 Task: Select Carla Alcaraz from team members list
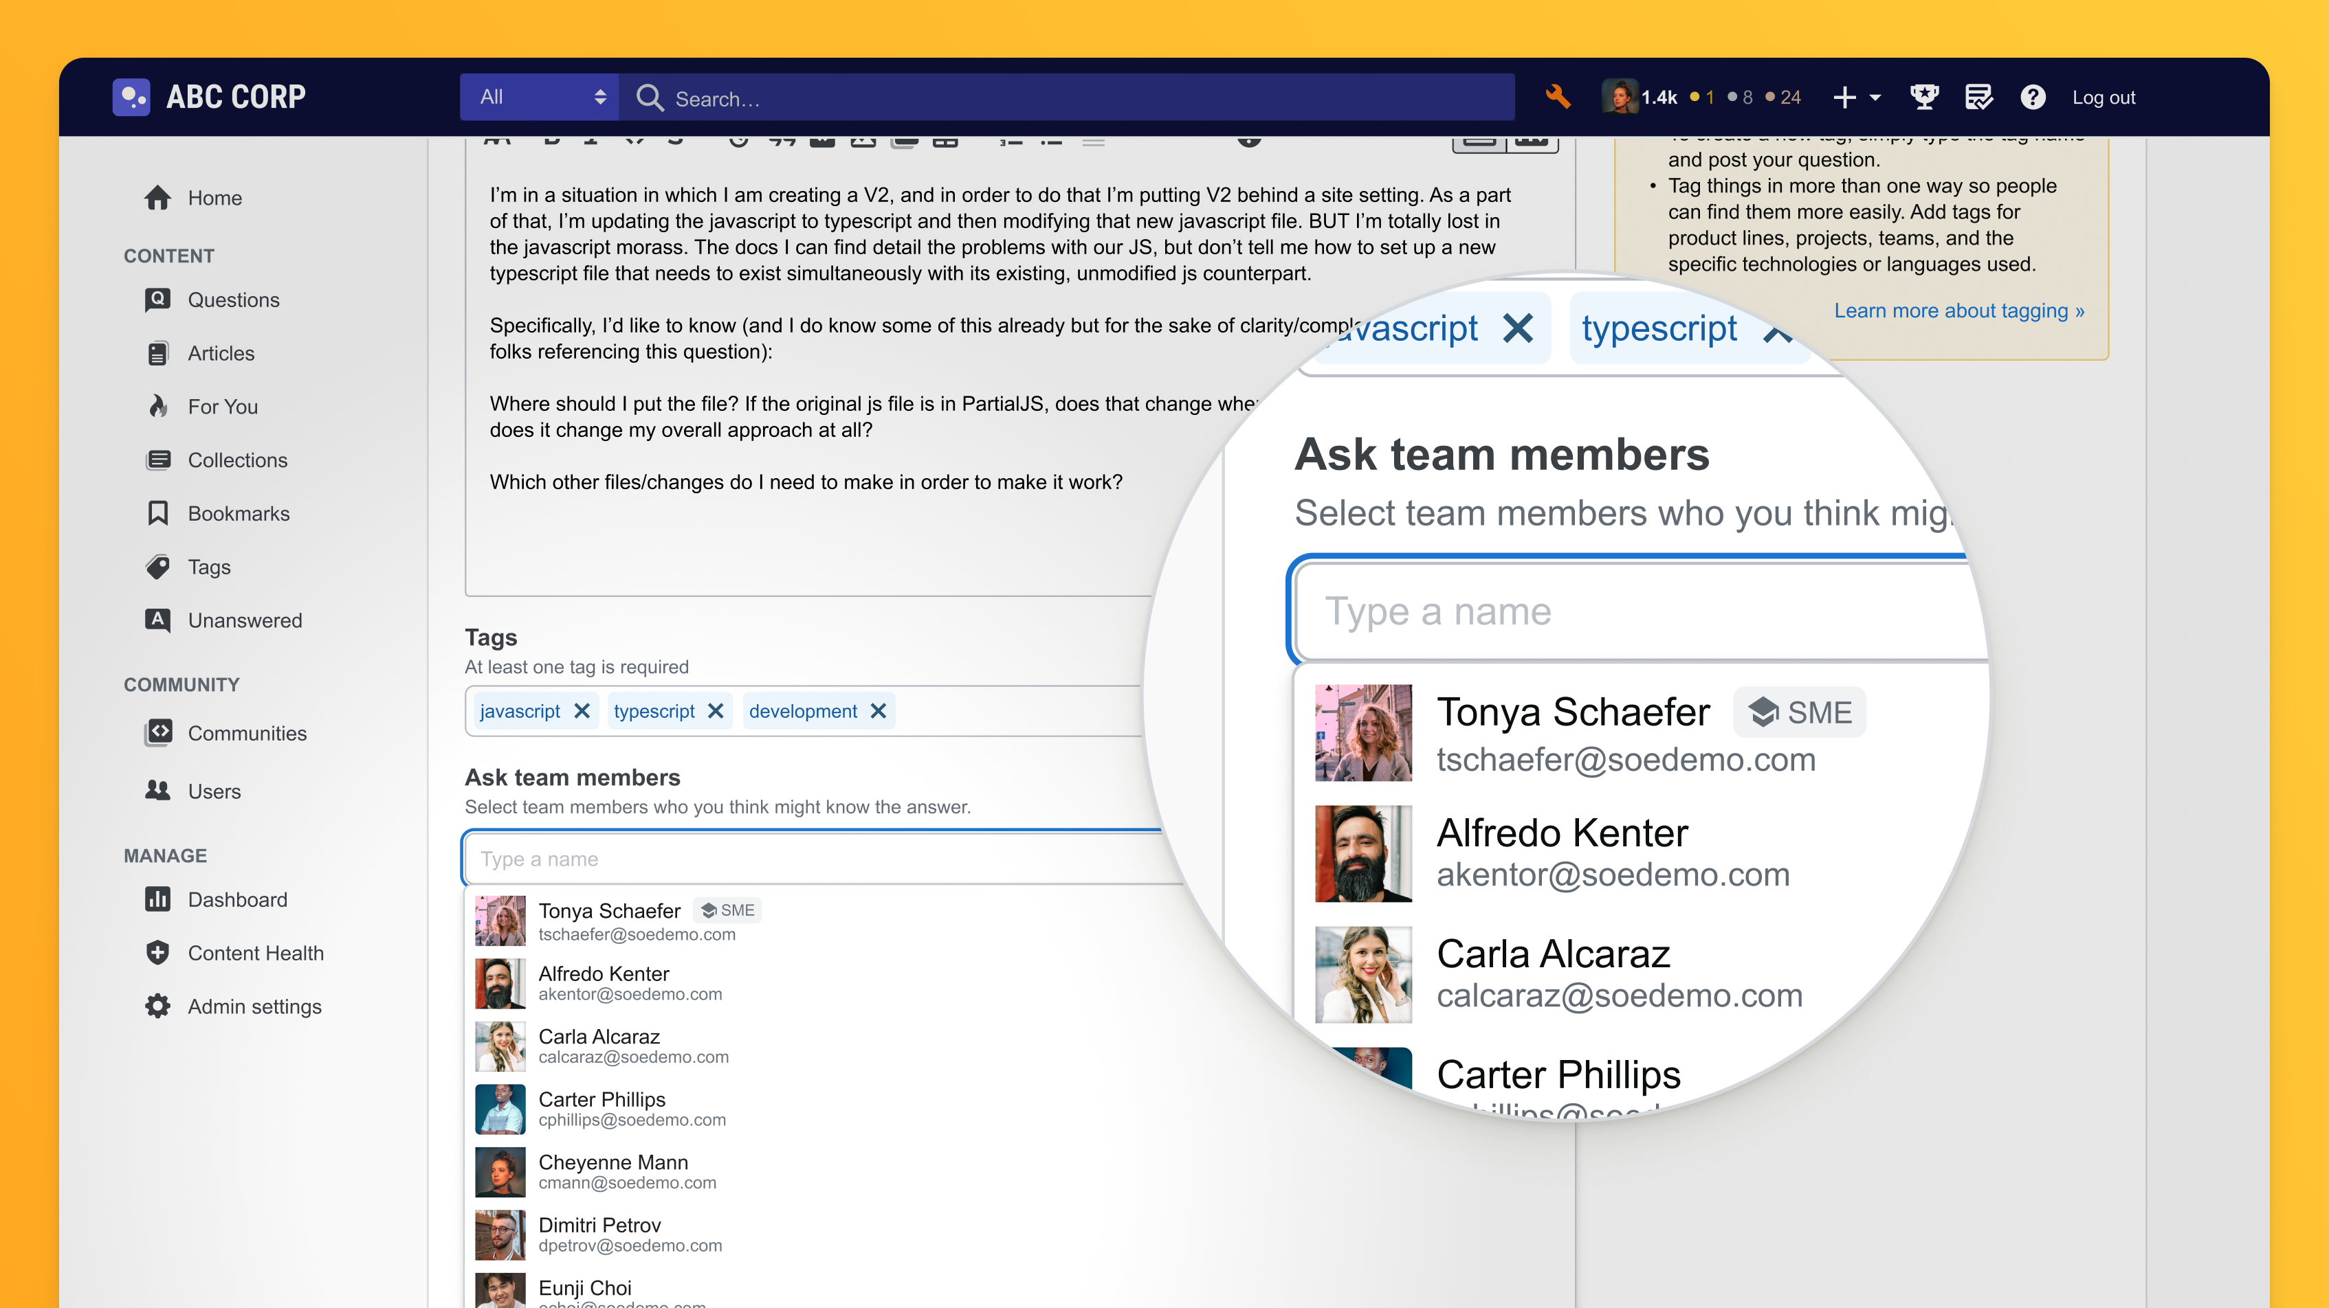tap(597, 1044)
